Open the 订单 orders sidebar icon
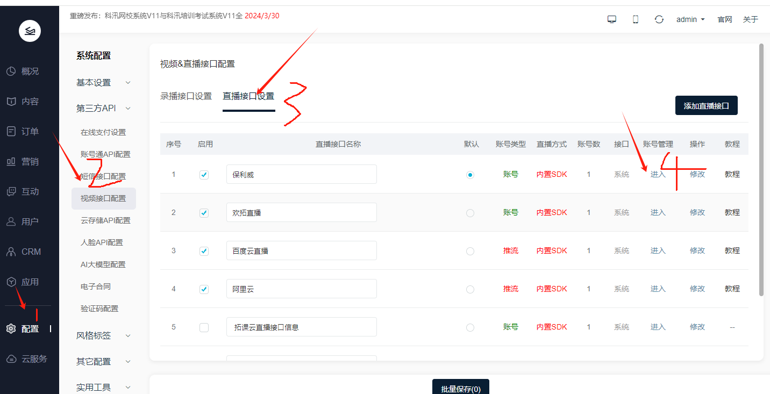 pos(11,132)
